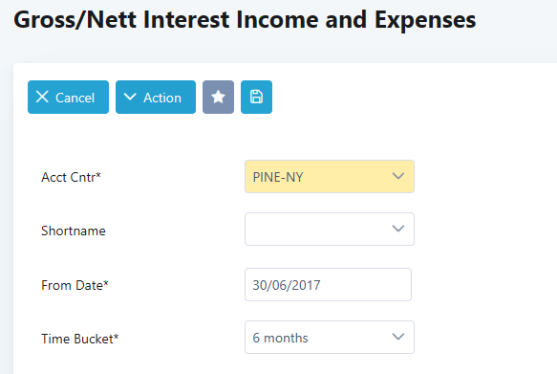Click the chevron in the 6 months field

(x=398, y=337)
